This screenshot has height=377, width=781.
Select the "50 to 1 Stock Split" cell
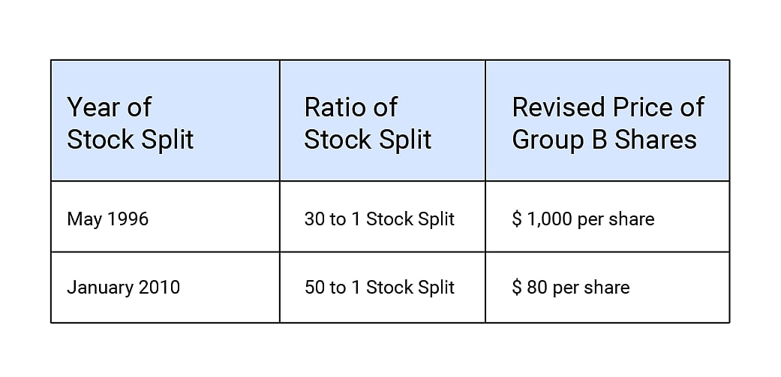(x=382, y=287)
